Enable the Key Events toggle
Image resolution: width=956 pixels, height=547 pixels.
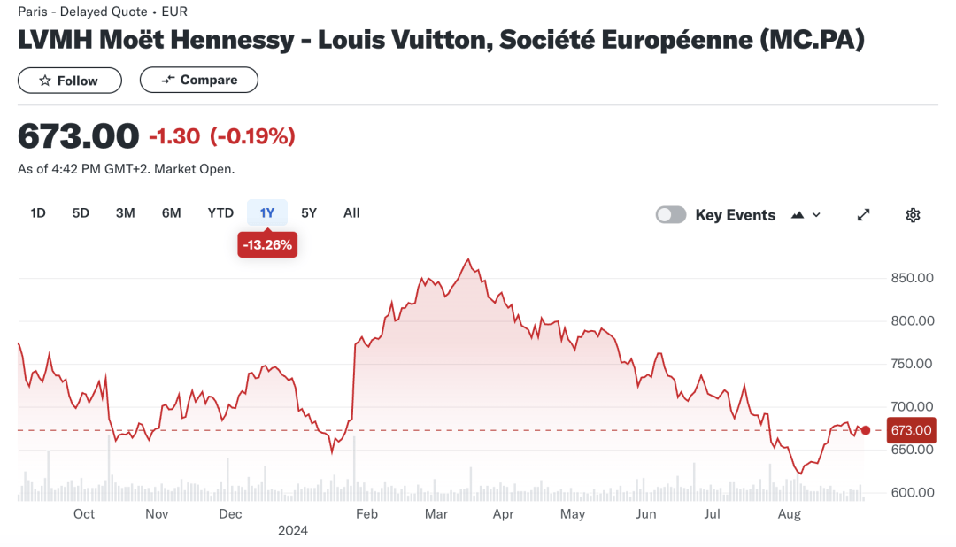671,214
